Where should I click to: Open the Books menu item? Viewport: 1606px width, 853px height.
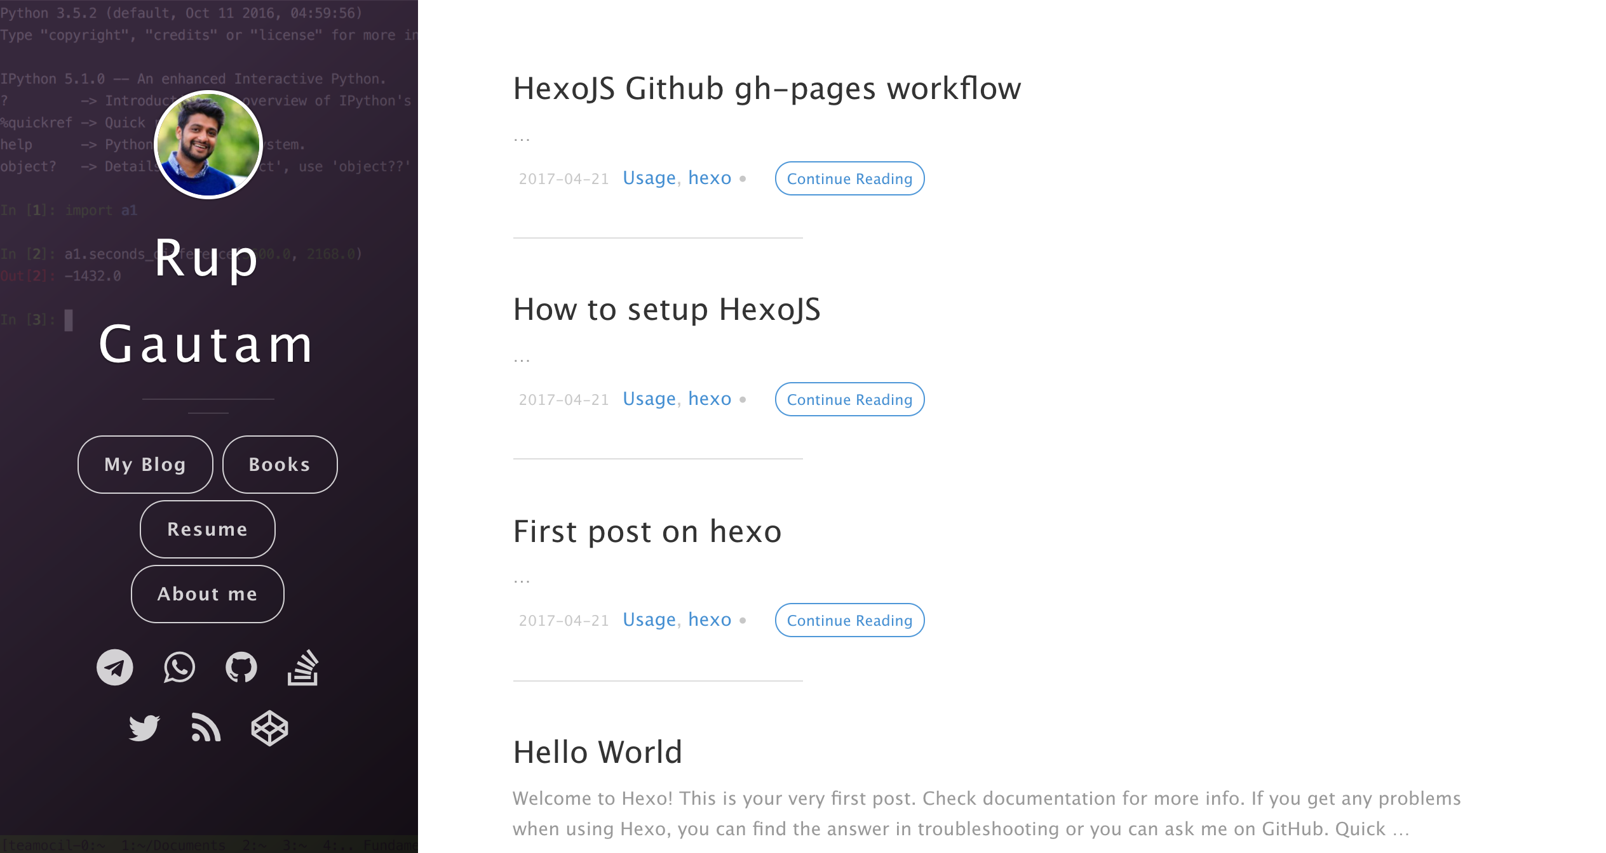coord(280,465)
